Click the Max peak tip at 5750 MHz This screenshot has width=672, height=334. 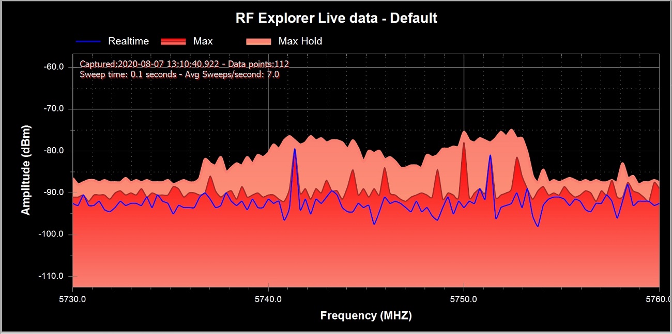click(x=464, y=143)
